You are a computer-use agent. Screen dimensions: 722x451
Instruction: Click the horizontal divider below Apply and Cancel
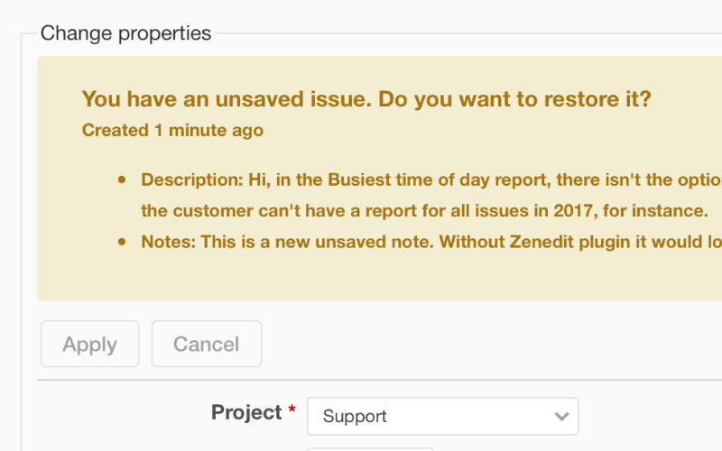379,380
